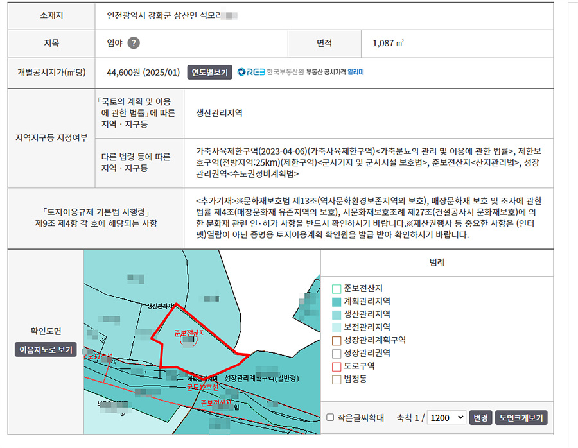Select the 계획관리지역 legend color box
The width and height of the screenshot is (578, 448).
(337, 301)
